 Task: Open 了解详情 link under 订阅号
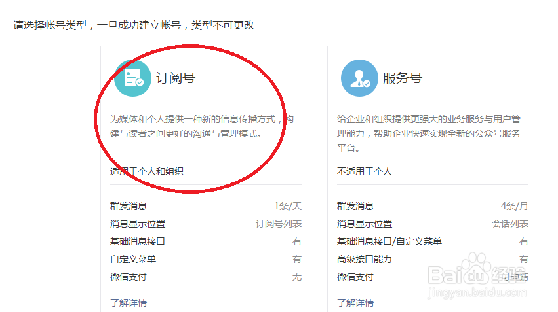pyautogui.click(x=129, y=303)
